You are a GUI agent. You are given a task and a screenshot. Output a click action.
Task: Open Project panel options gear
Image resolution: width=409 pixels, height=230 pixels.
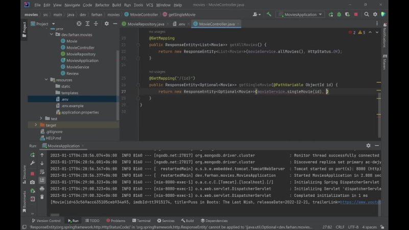[x=106, y=24]
